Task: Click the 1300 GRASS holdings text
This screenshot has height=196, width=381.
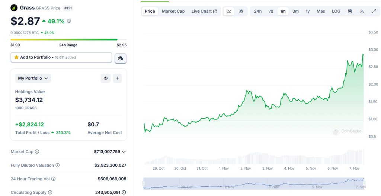Action: tap(26, 108)
